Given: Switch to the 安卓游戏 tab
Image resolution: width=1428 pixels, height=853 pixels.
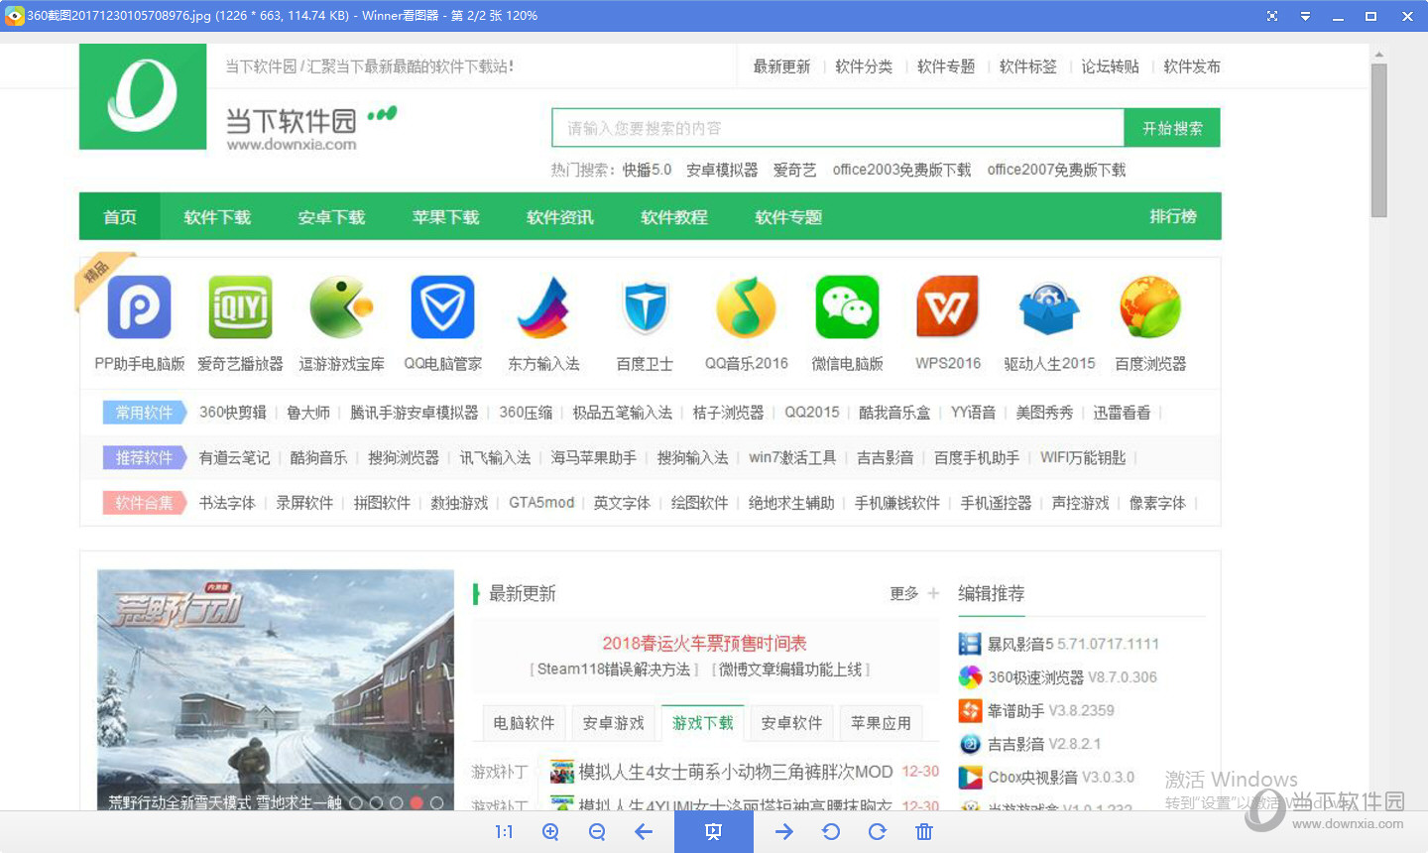Looking at the screenshot, I should coord(613,723).
